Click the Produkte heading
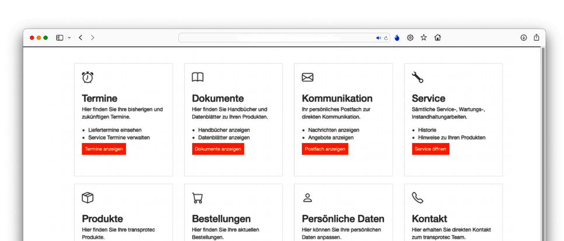 [103, 219]
